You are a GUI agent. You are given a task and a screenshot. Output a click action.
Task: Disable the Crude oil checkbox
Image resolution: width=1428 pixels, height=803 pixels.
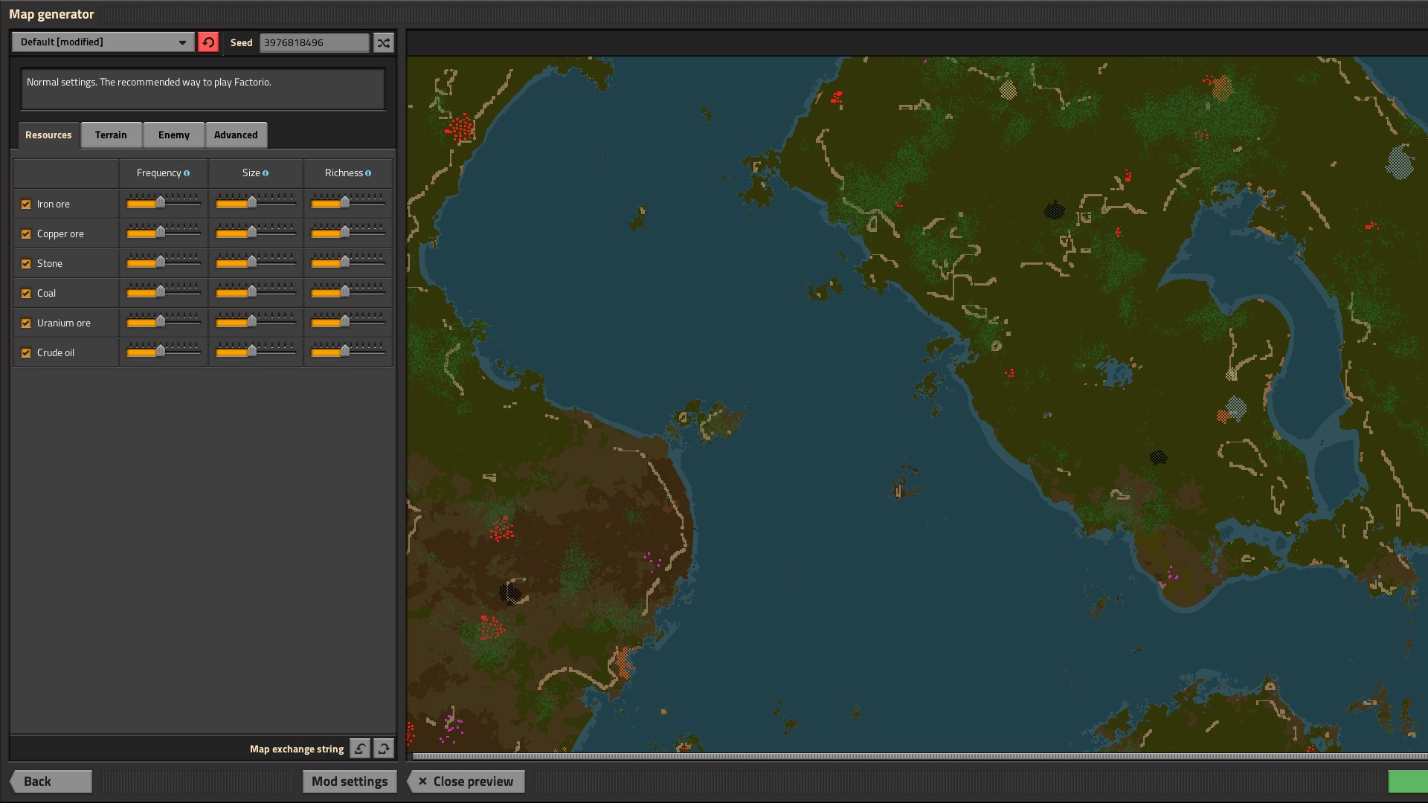[x=26, y=352]
